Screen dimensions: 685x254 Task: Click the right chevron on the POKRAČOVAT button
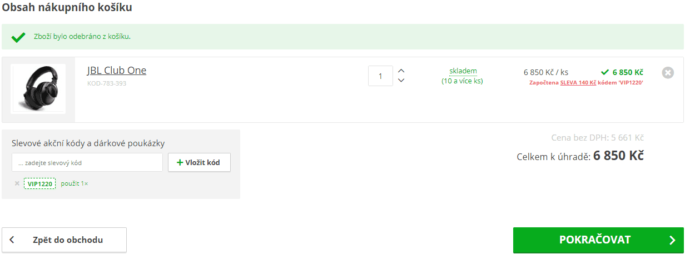672,240
